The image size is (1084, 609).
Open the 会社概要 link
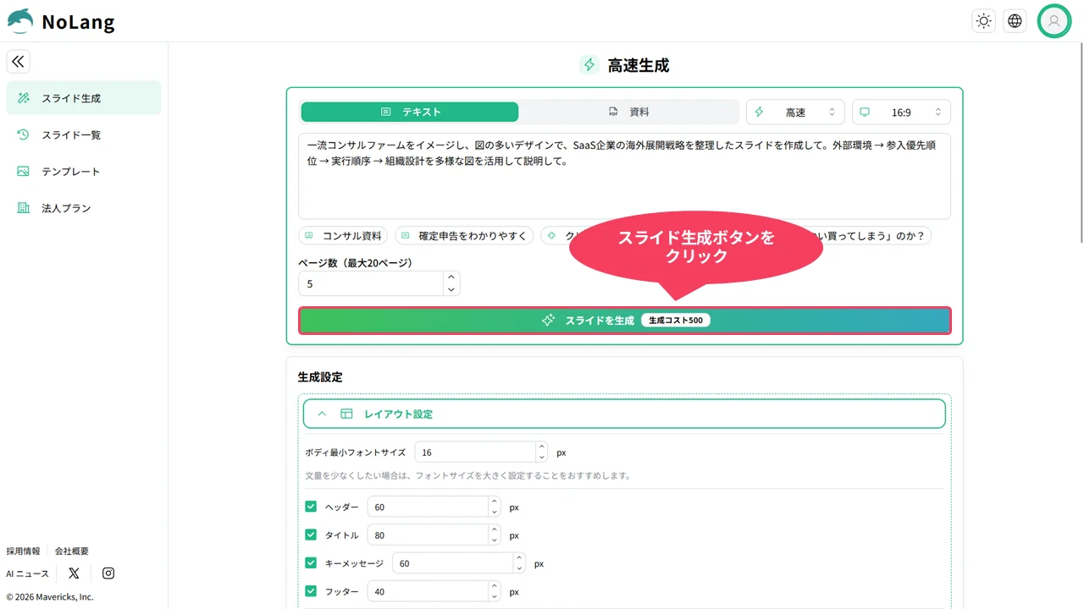coord(72,551)
